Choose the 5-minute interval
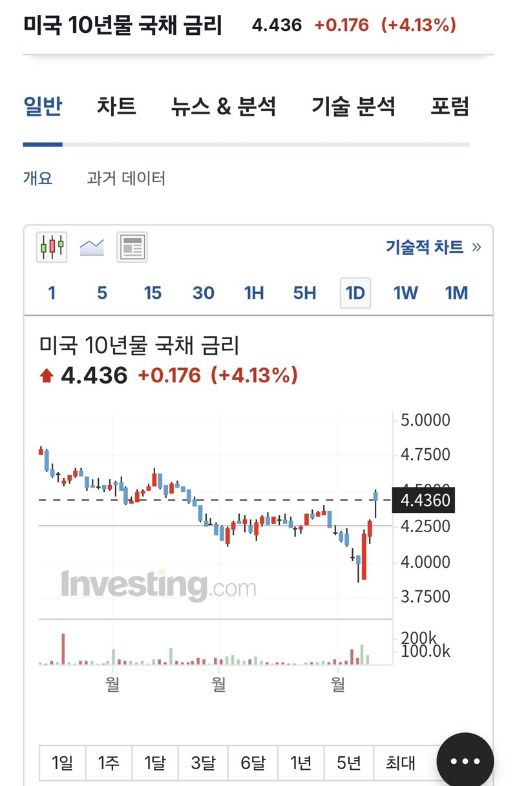 [102, 293]
